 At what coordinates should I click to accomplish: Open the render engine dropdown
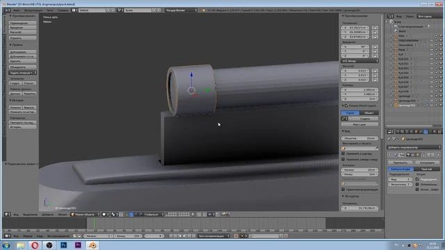click(x=181, y=10)
